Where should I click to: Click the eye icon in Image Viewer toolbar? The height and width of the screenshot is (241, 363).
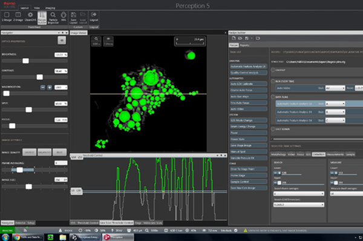[108, 39]
